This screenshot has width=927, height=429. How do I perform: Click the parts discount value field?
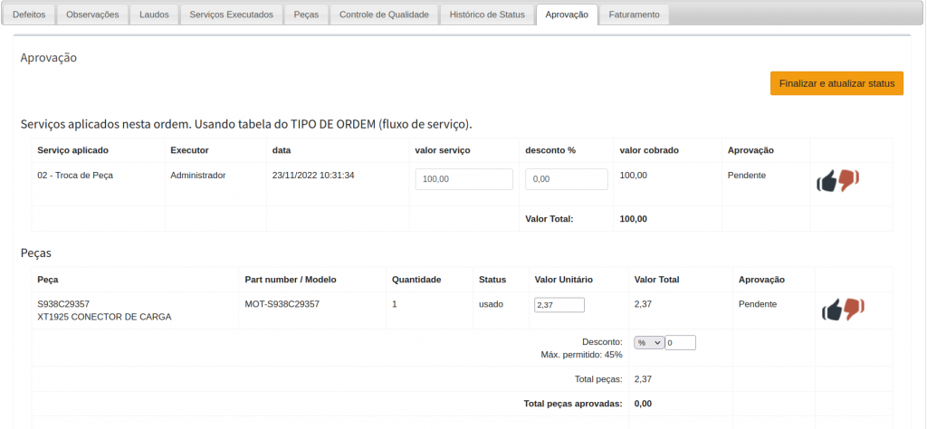(680, 343)
